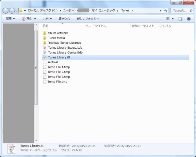Click the truncated ト... column header

[x=89, y=26]
